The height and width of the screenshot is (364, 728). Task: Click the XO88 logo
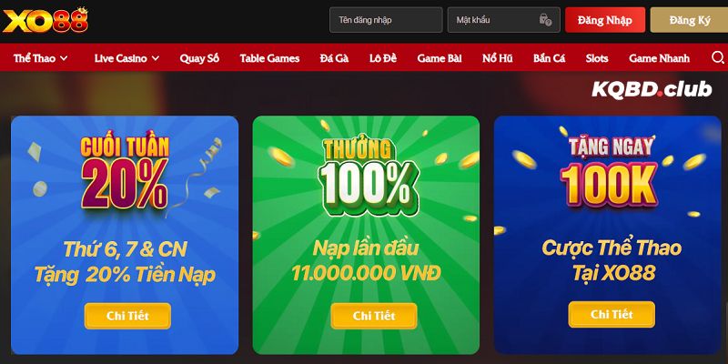45,20
